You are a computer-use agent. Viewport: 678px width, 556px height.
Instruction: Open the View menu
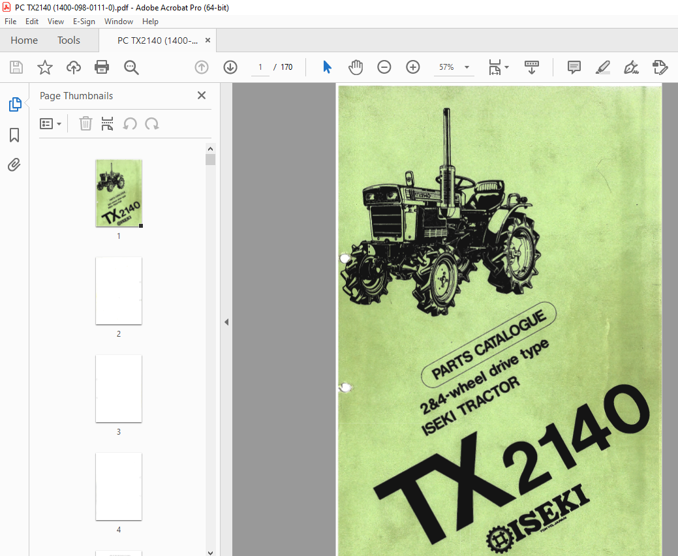click(x=55, y=21)
